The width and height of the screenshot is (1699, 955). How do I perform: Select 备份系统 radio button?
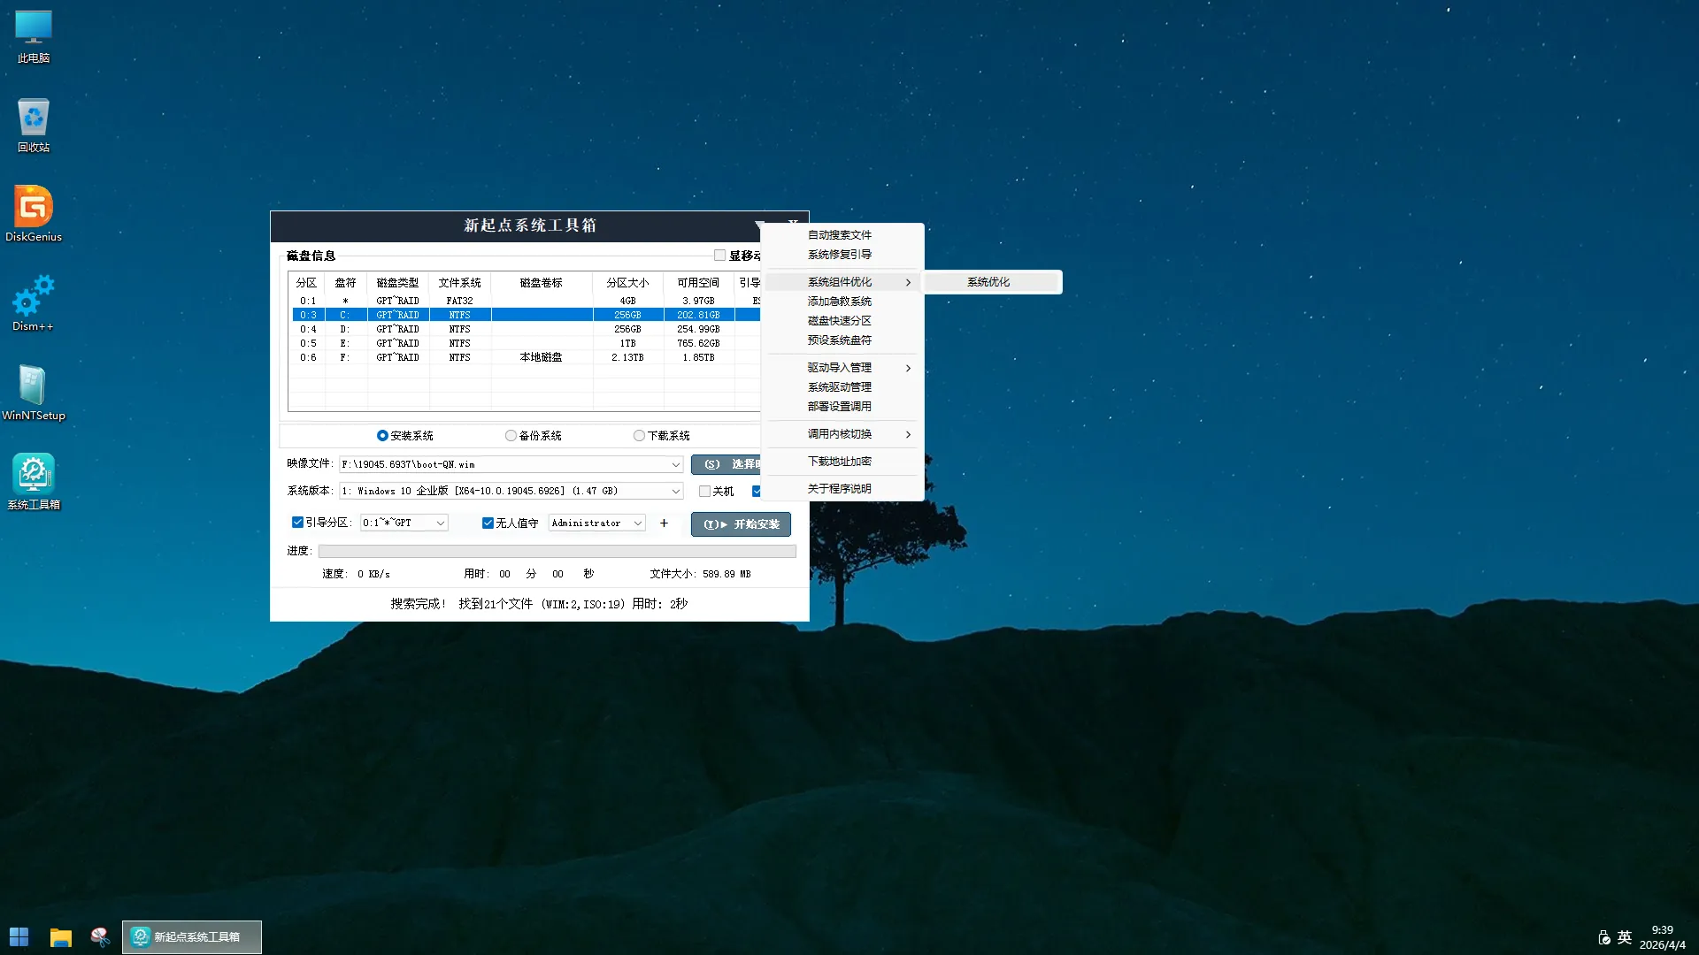[511, 436]
